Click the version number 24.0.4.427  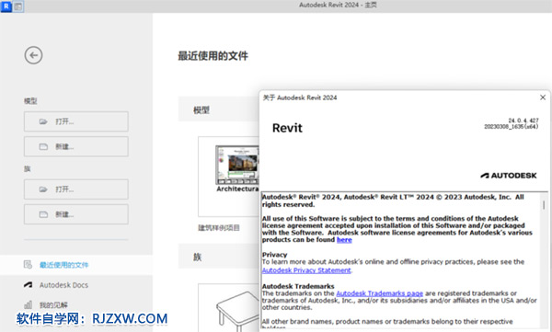(523, 120)
